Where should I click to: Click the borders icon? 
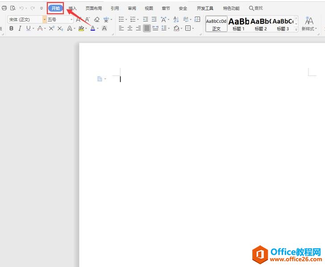(188, 28)
